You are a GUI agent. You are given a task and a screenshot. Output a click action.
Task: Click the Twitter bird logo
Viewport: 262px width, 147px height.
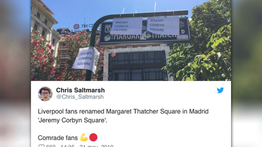coord(220,90)
